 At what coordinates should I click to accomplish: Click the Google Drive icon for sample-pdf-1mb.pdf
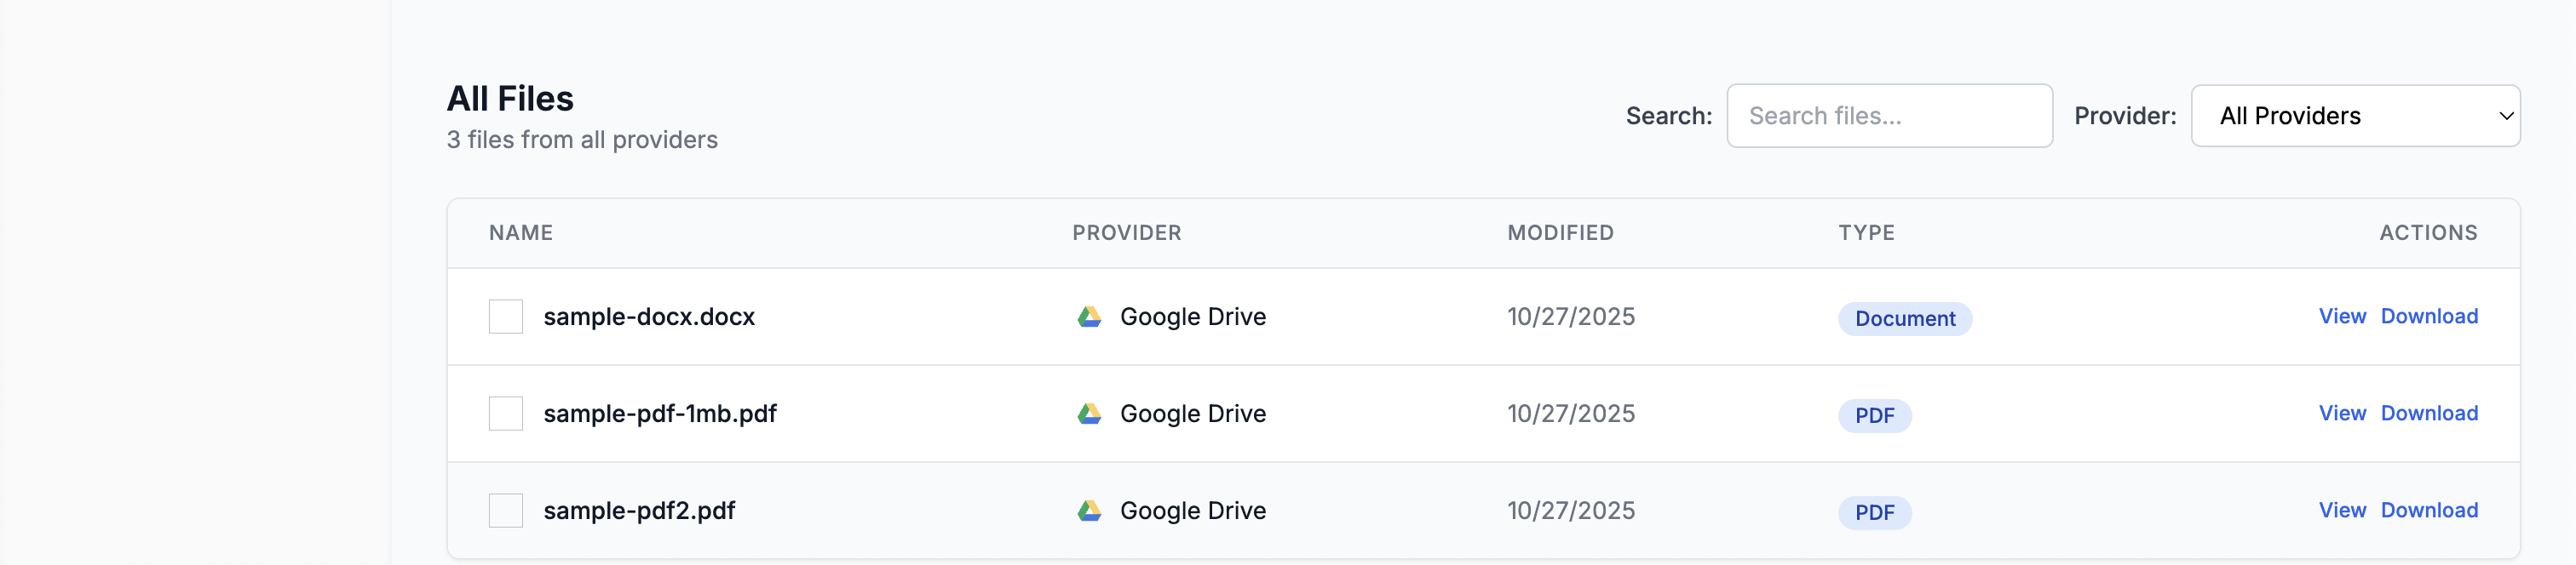click(1089, 413)
